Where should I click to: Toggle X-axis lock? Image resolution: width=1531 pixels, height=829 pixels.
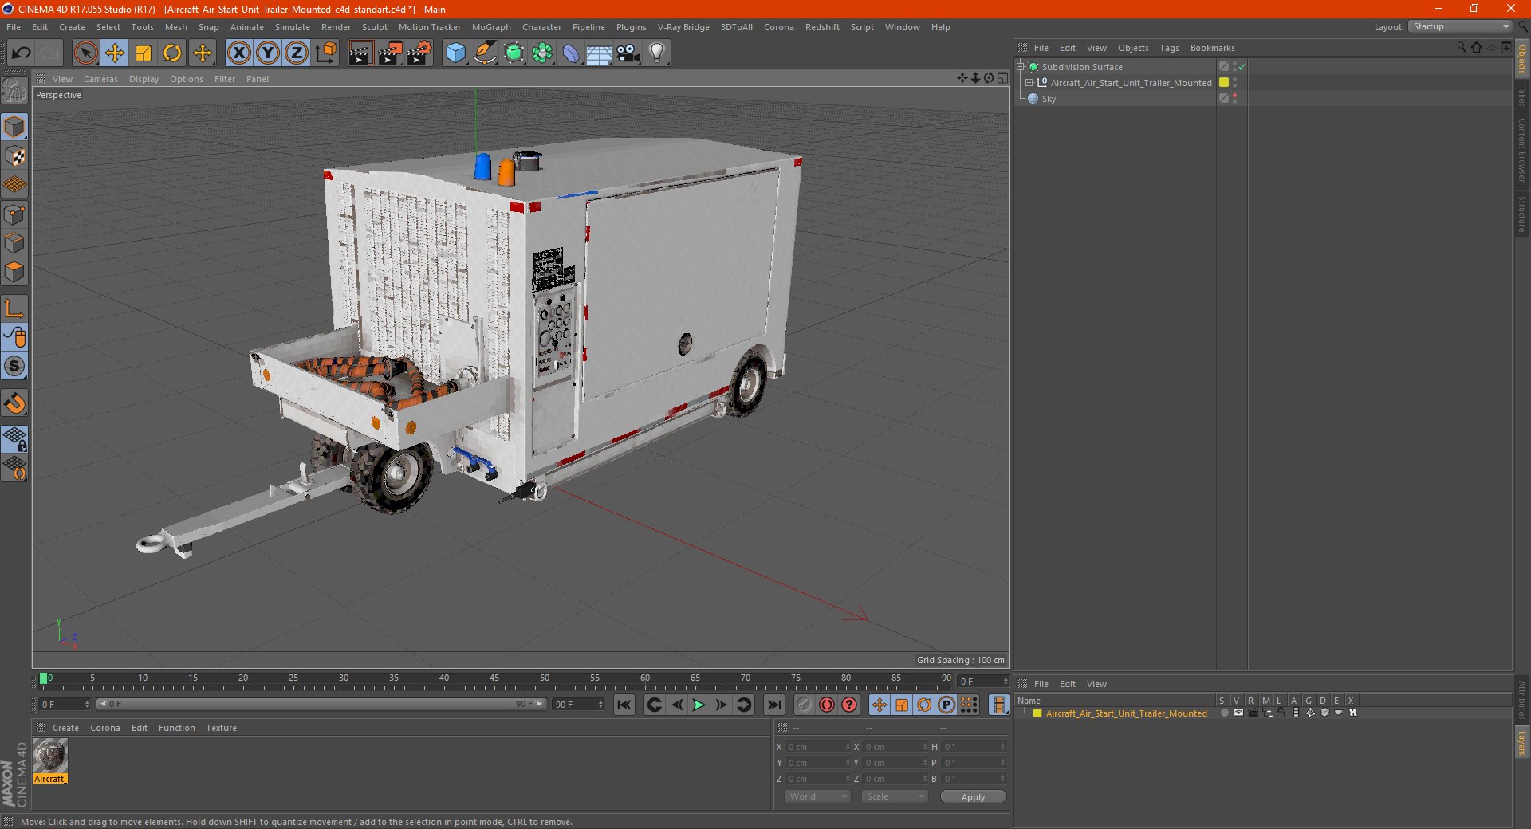(238, 53)
